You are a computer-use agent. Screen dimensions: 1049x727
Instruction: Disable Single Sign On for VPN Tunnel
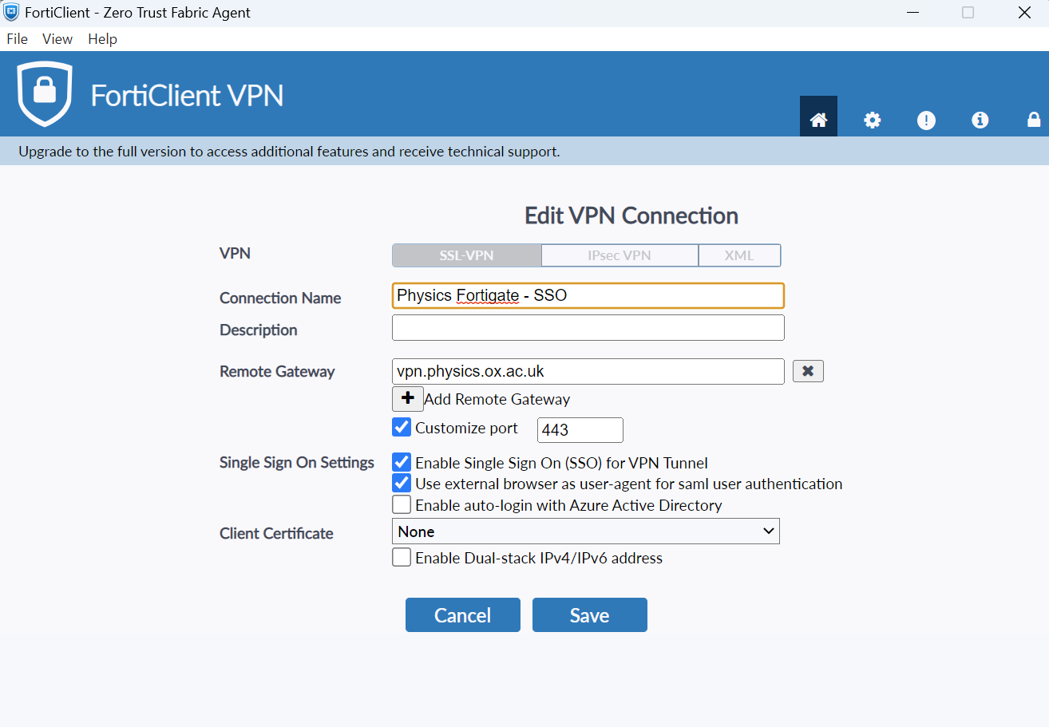(x=402, y=463)
